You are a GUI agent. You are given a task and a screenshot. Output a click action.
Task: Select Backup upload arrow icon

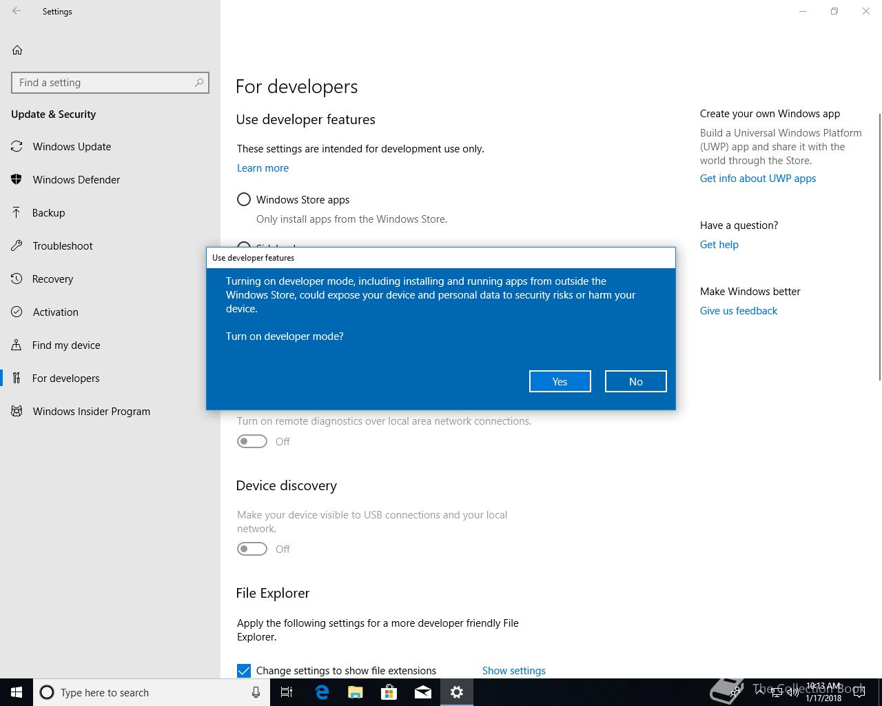pyautogui.click(x=17, y=212)
